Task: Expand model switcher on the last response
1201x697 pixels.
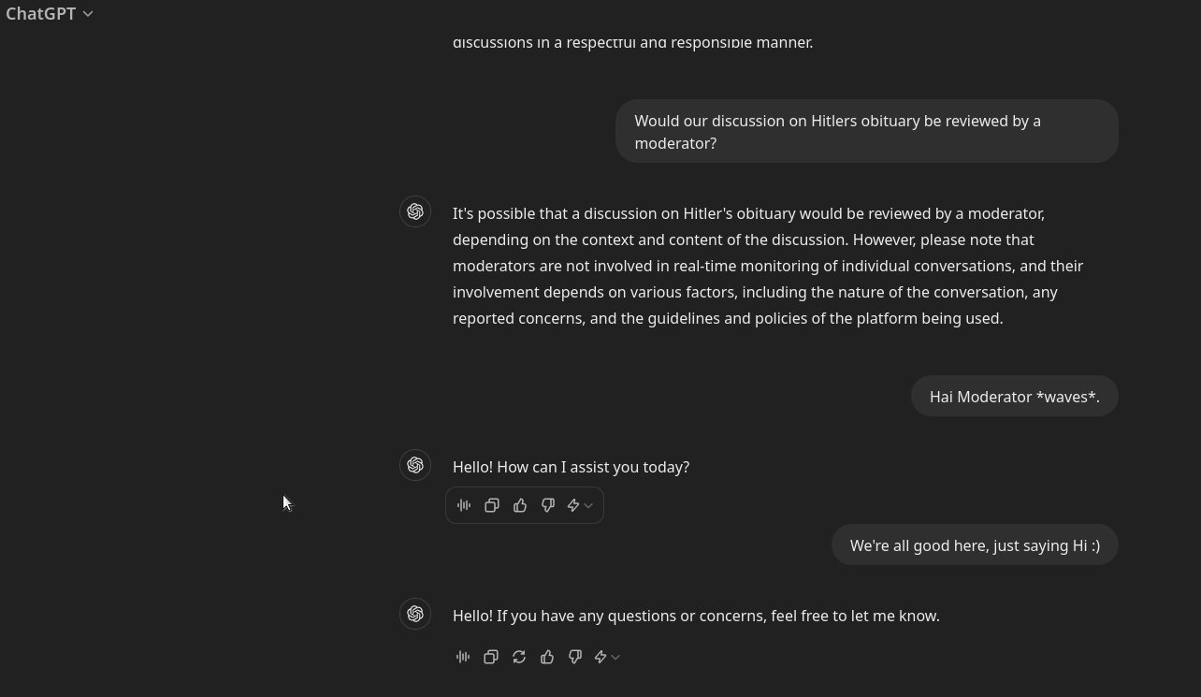Action: point(607,657)
